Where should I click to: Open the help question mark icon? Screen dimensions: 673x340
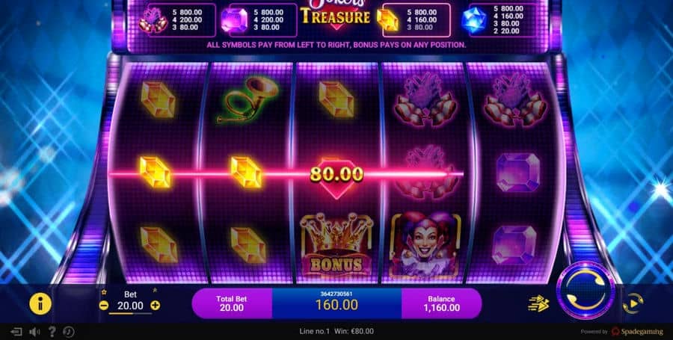coord(52,332)
